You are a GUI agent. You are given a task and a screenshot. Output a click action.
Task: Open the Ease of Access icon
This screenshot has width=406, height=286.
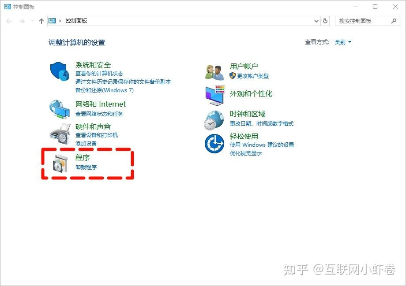tap(214, 144)
